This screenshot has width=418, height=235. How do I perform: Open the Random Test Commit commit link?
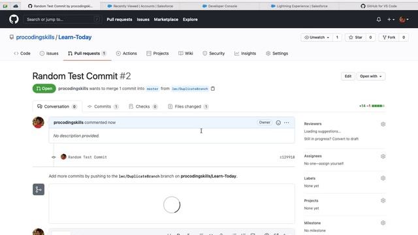tap(88, 157)
